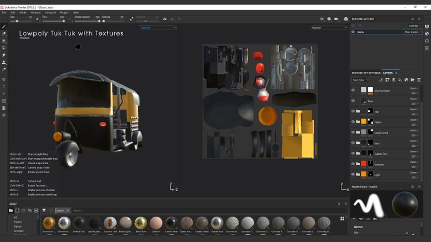Hide the Rubber Tire layer
Screen dimensions: 431x242
pos(353,153)
